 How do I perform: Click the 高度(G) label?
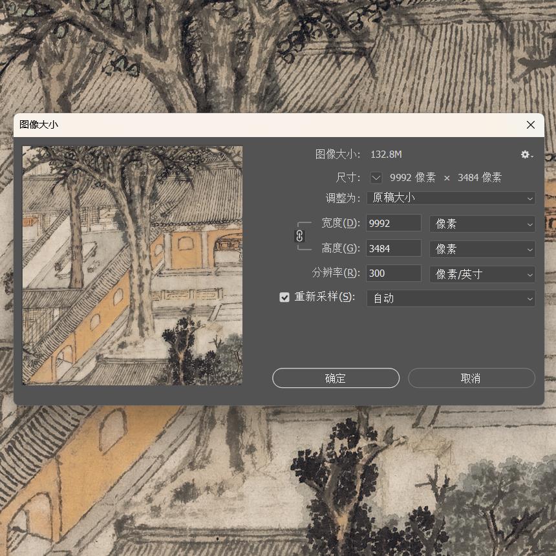pos(341,248)
